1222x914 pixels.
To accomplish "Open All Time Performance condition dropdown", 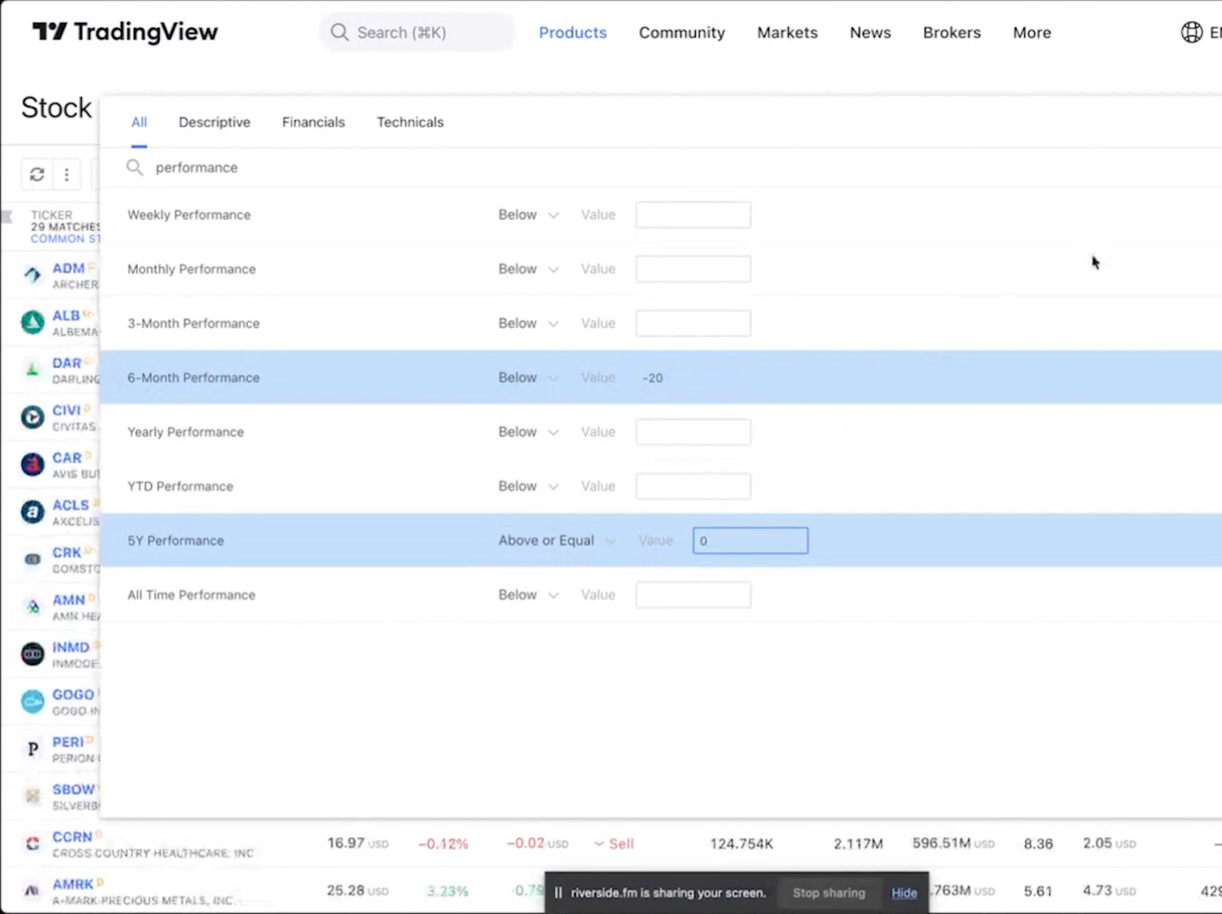I will tap(528, 594).
